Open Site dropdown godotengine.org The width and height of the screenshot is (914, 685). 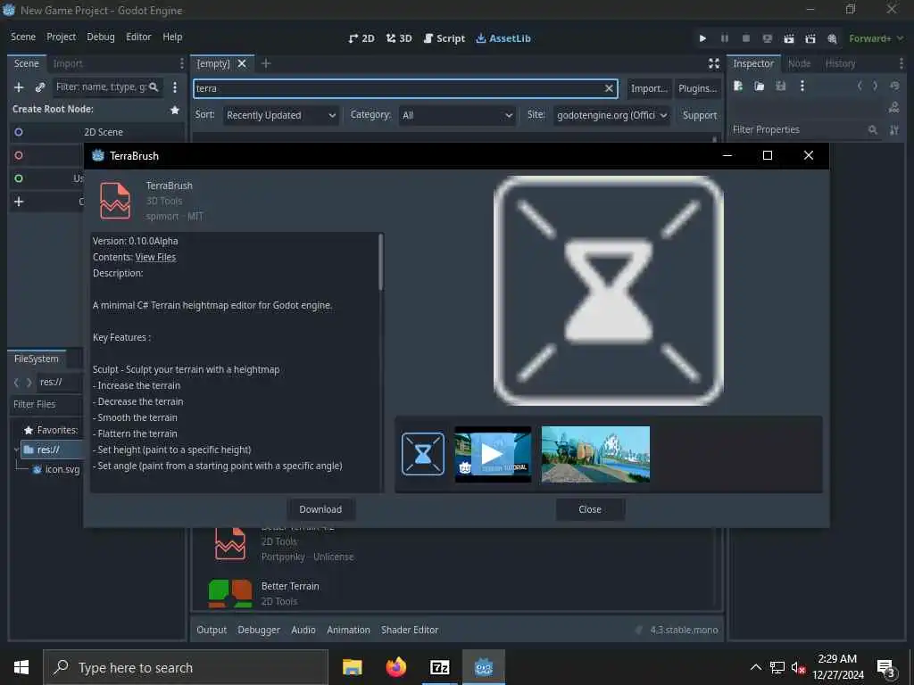click(611, 115)
